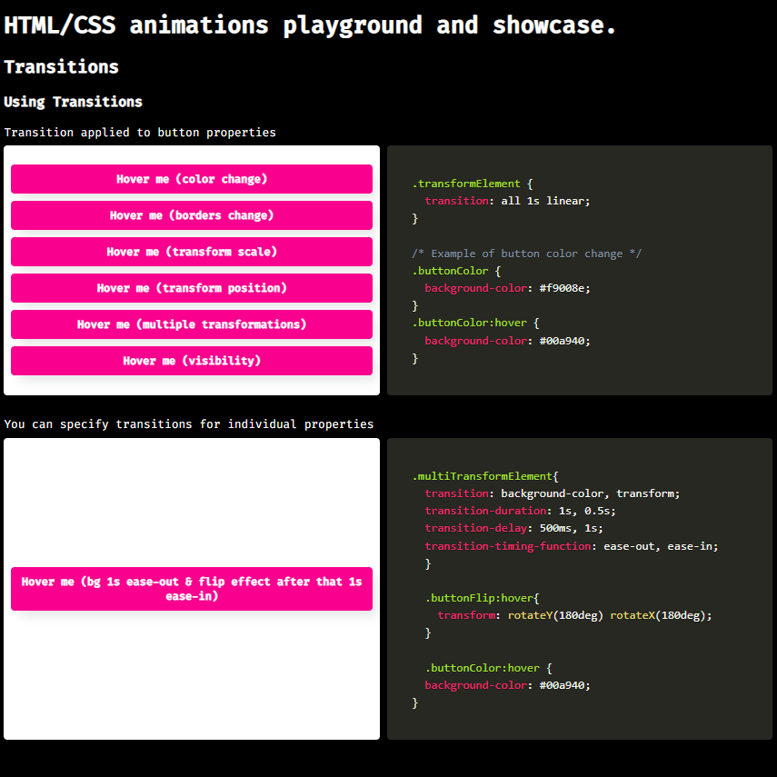777x777 pixels.
Task: Click the flip effect "Hover me" button
Action: coord(192,589)
